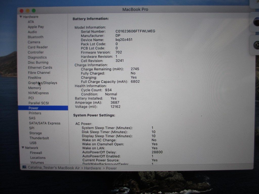Select SAS in the sidebar
Image resolution: width=259 pixels, height=194 pixels.
coord(32,118)
